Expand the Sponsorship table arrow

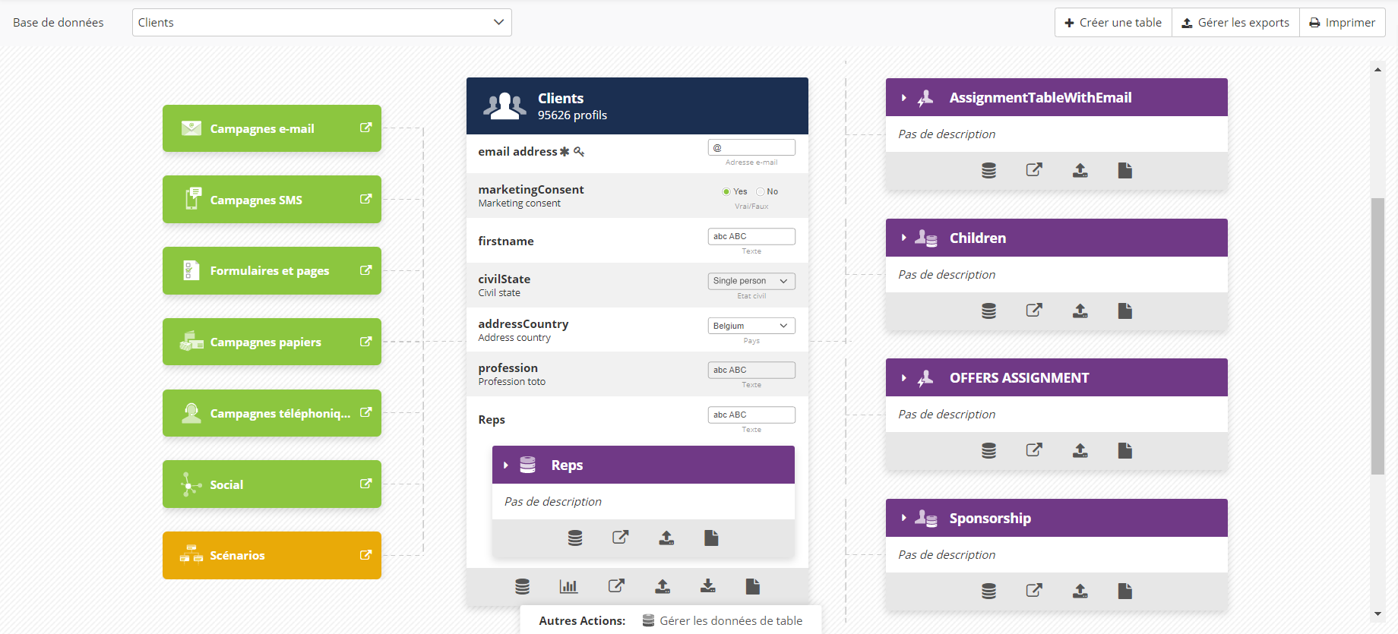tap(903, 518)
